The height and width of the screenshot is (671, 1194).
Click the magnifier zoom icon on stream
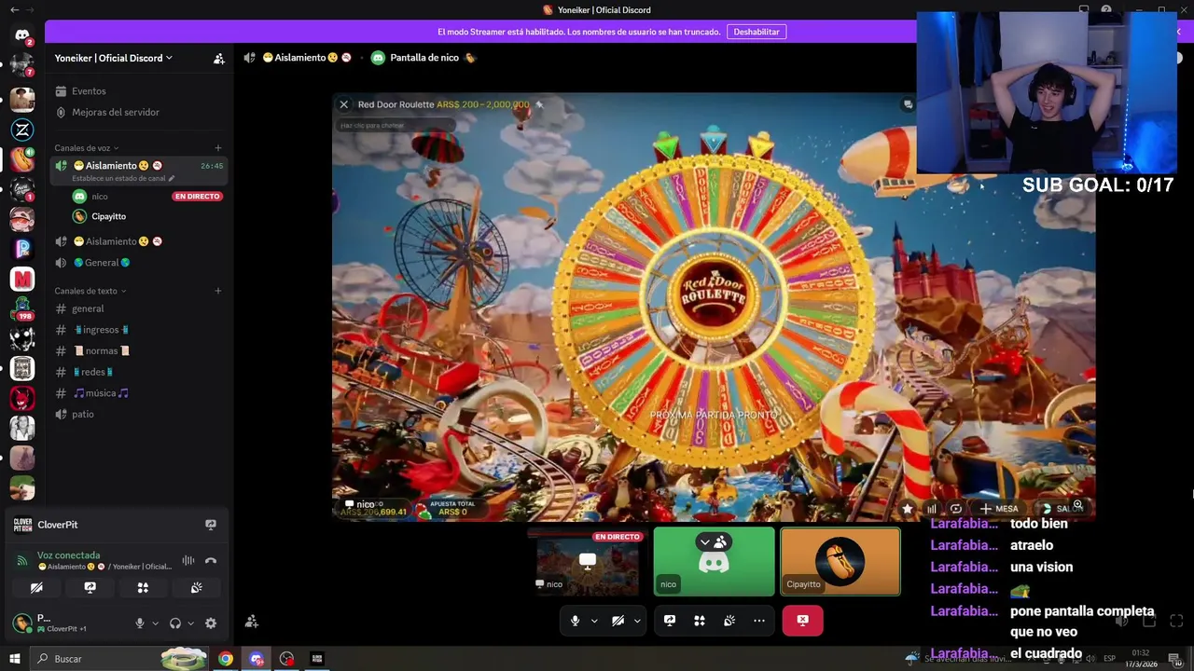tap(1077, 504)
